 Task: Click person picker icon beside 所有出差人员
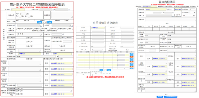[41, 26]
